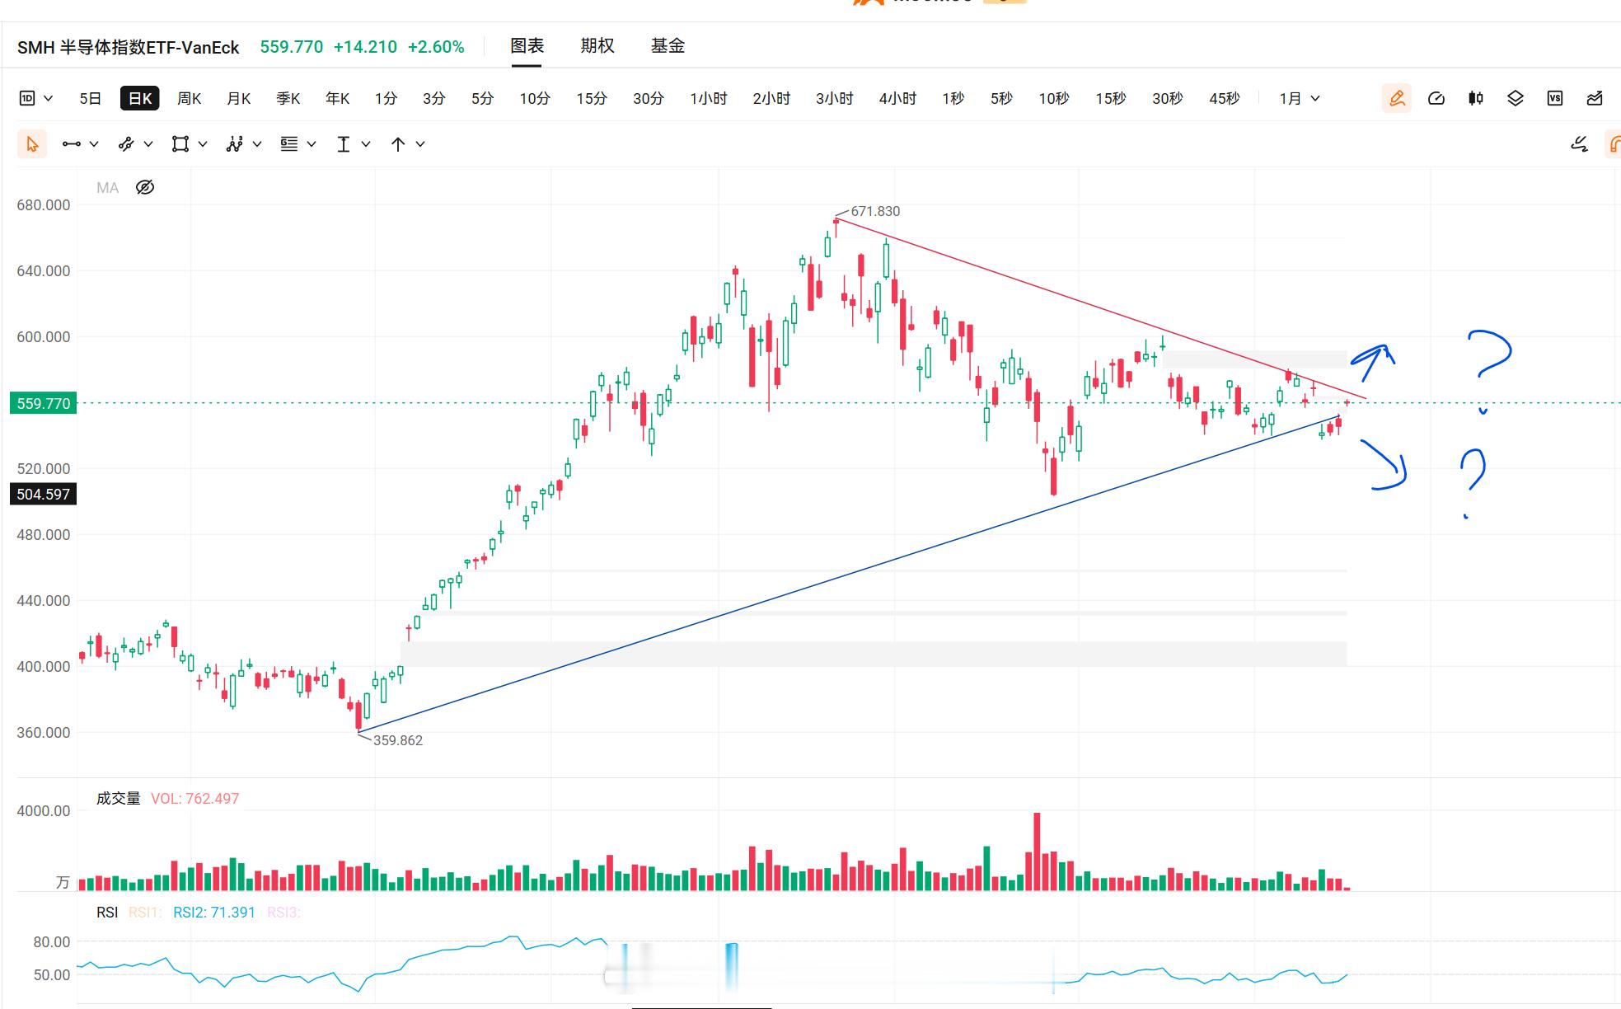Viewport: 1621px width, 1009px height.
Task: Switch to the 基金 tab
Action: [x=668, y=46]
